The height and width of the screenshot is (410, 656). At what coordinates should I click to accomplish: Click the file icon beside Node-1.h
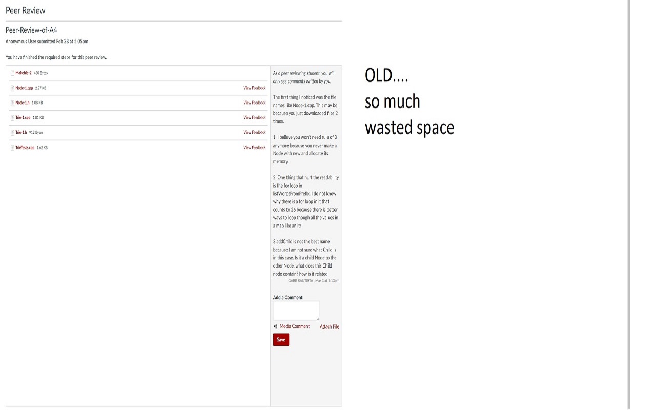pyautogui.click(x=12, y=103)
